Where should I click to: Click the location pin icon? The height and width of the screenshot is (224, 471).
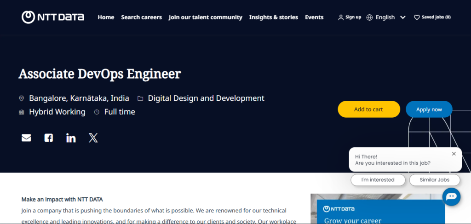pyautogui.click(x=21, y=98)
